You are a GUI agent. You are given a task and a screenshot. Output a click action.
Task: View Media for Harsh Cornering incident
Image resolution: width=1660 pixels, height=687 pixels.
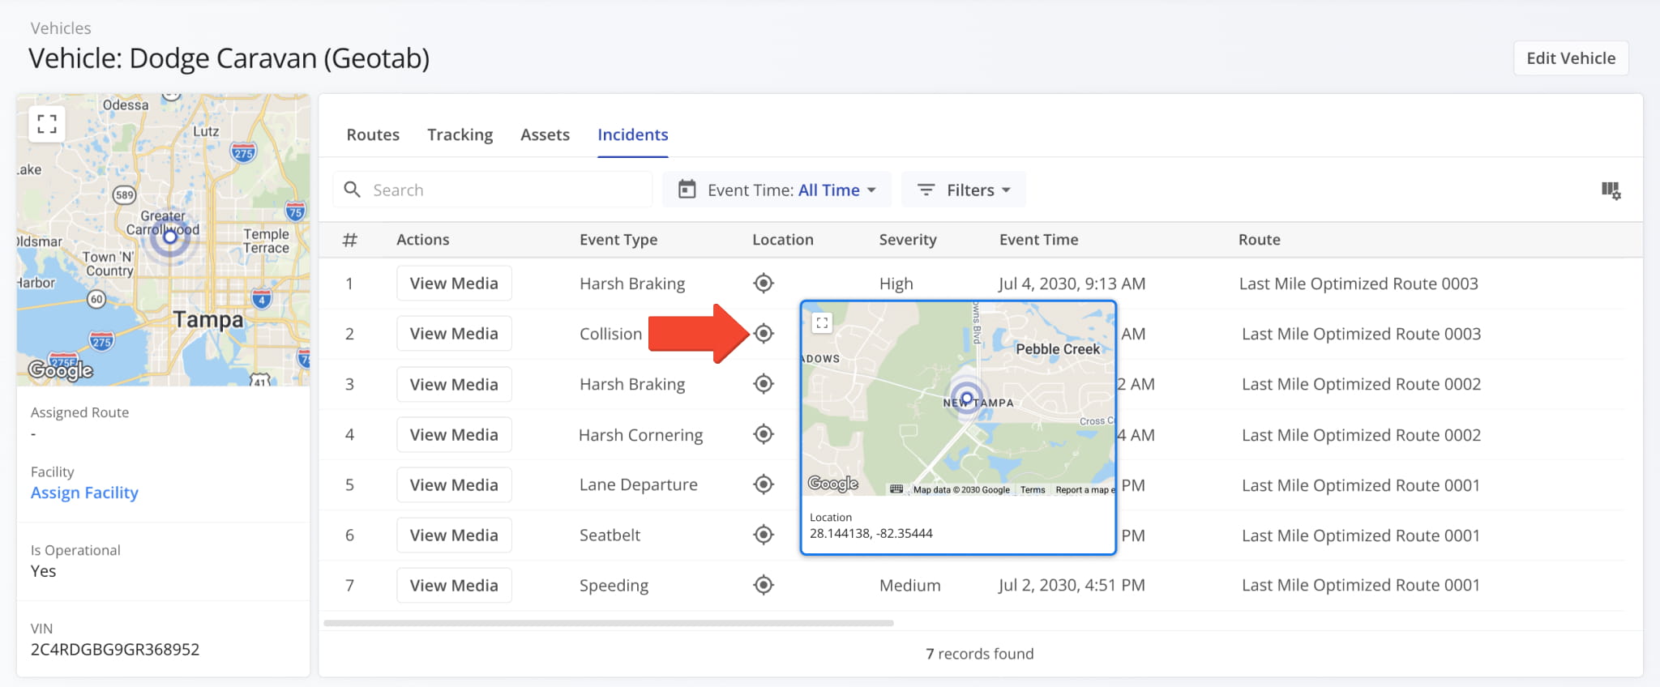pos(454,434)
